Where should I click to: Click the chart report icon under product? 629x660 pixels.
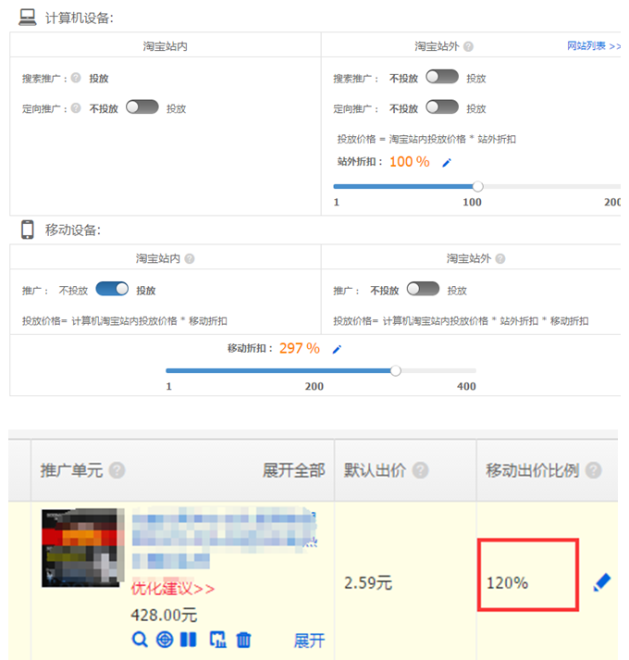[218, 640]
